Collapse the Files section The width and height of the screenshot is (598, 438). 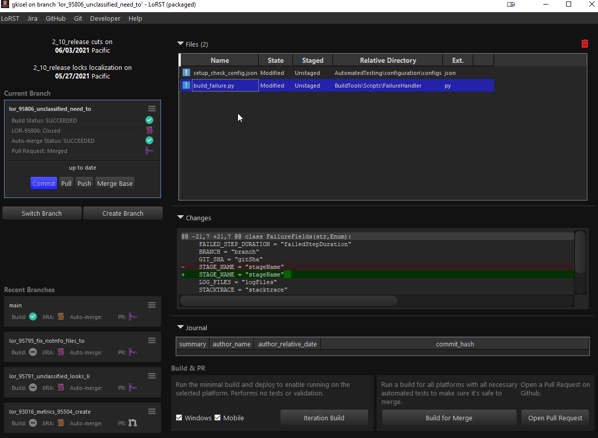pos(181,44)
